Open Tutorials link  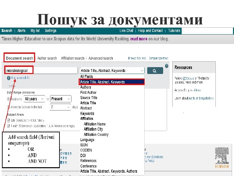point(174,31)
